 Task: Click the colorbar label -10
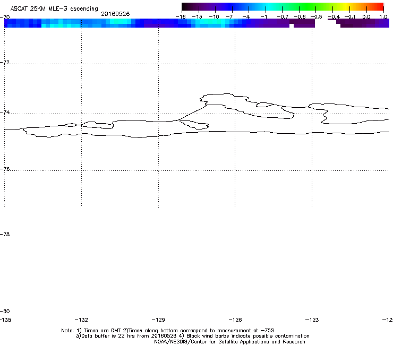(214, 17)
